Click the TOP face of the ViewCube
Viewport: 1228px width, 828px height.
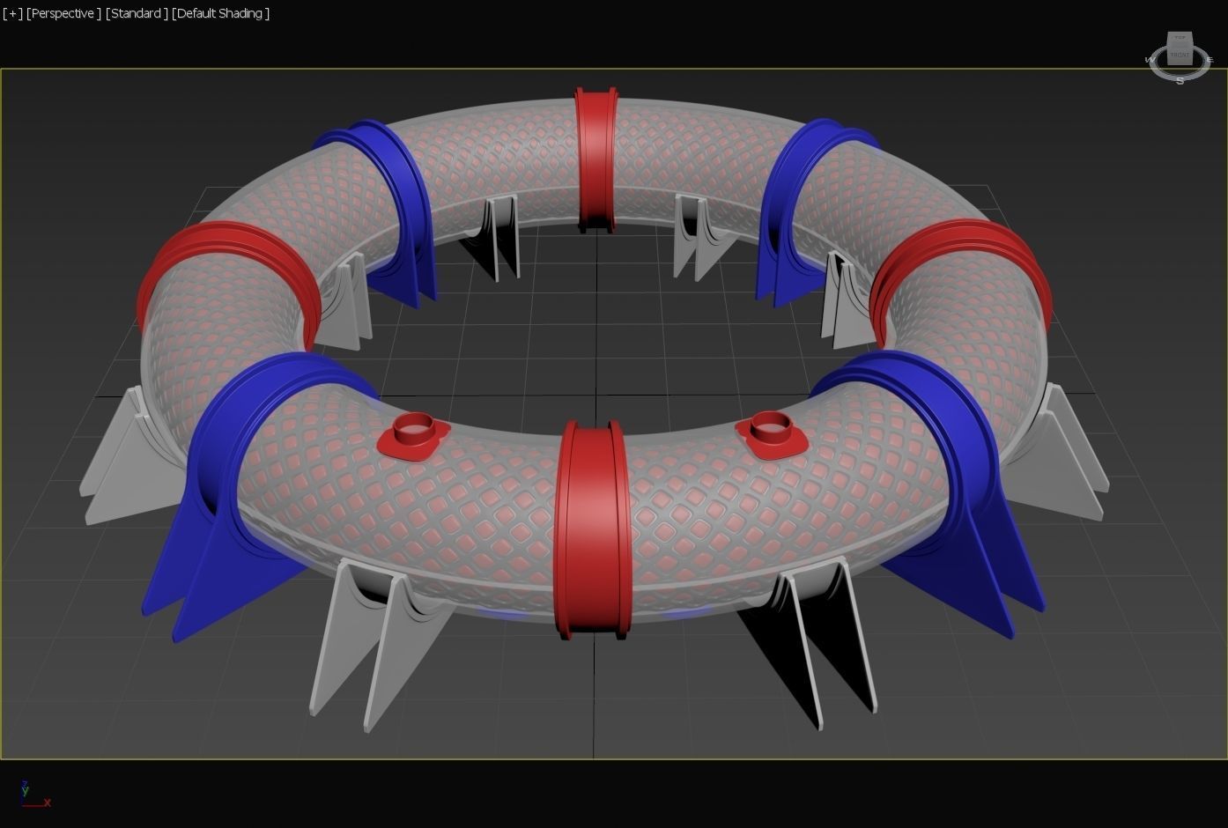[x=1180, y=38]
